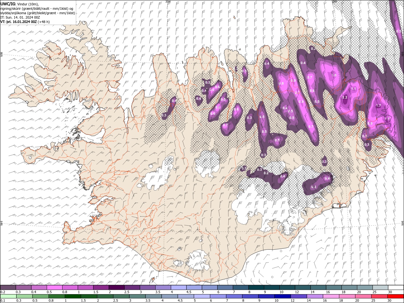This screenshot has height=303, width=404.
Task: Click bright red rain swatch labeled 30
Action: click(x=395, y=296)
